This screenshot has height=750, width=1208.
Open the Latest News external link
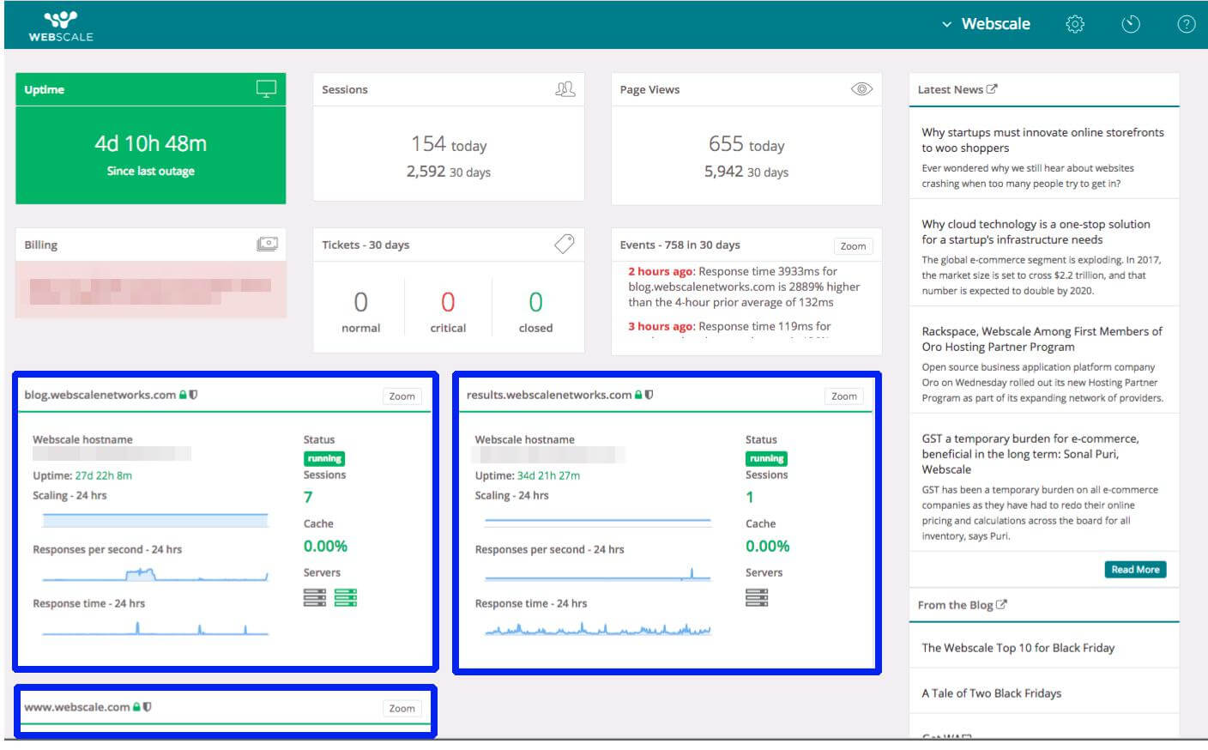tap(992, 88)
